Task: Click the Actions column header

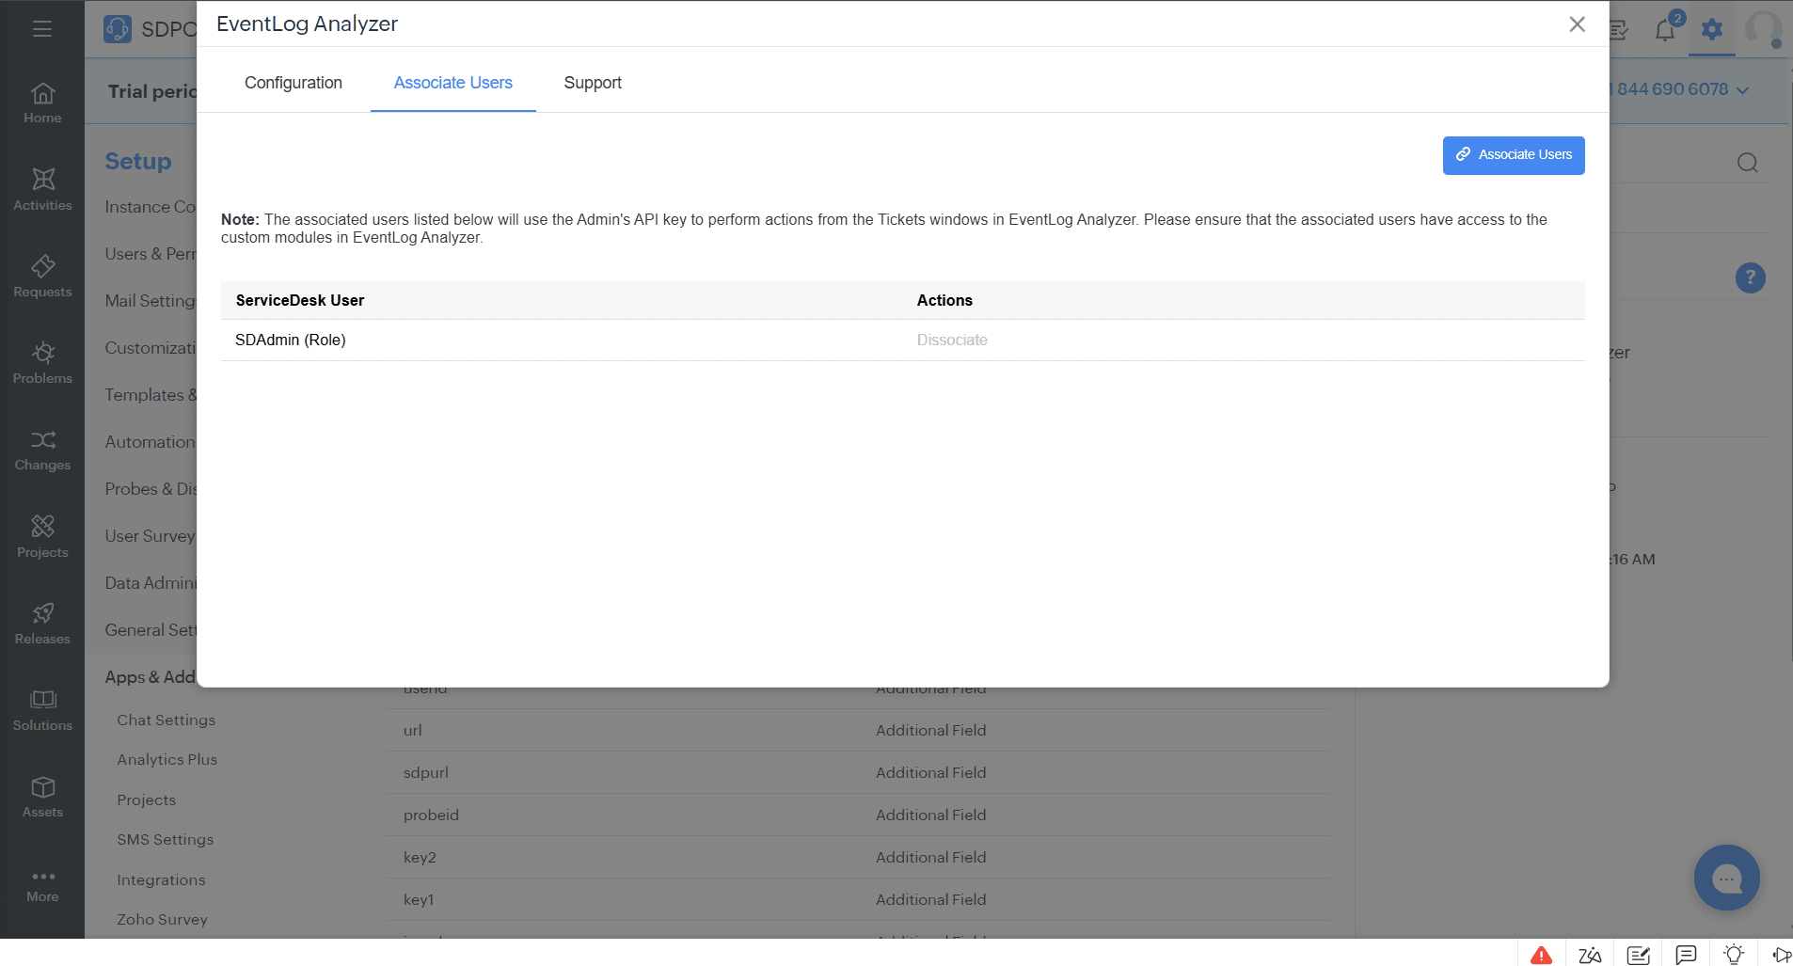Action: [x=944, y=300]
